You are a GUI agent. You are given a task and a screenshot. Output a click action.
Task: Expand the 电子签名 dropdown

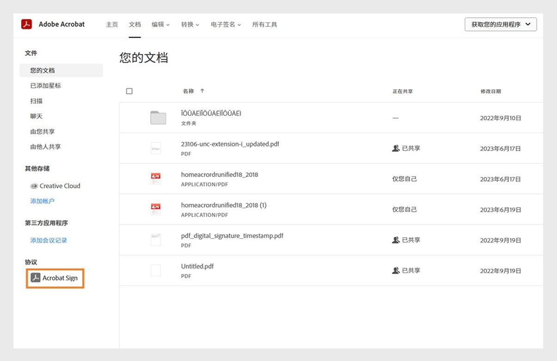225,24
